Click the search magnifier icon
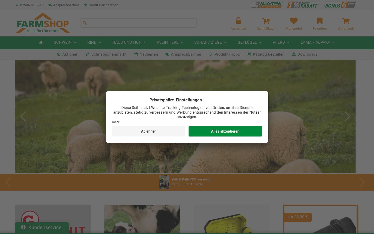 coord(85,23)
